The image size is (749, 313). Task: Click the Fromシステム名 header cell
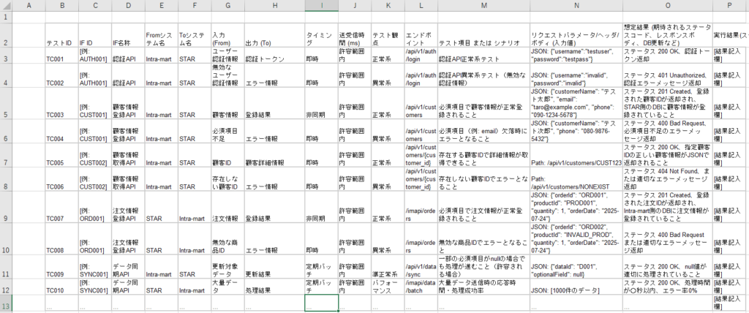(162, 35)
